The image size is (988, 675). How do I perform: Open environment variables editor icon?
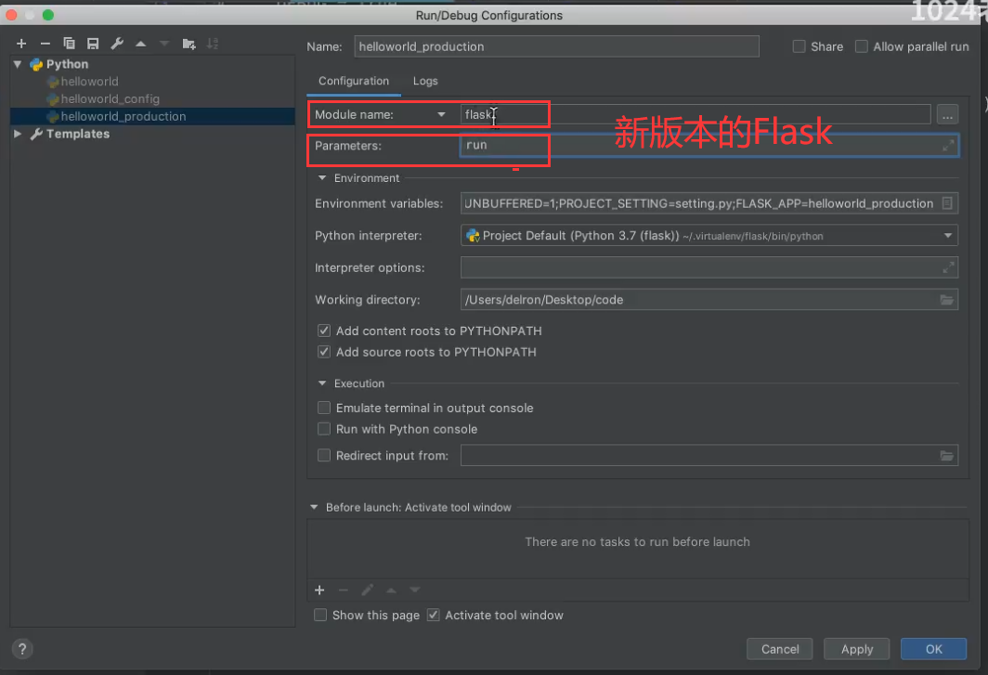(x=947, y=203)
